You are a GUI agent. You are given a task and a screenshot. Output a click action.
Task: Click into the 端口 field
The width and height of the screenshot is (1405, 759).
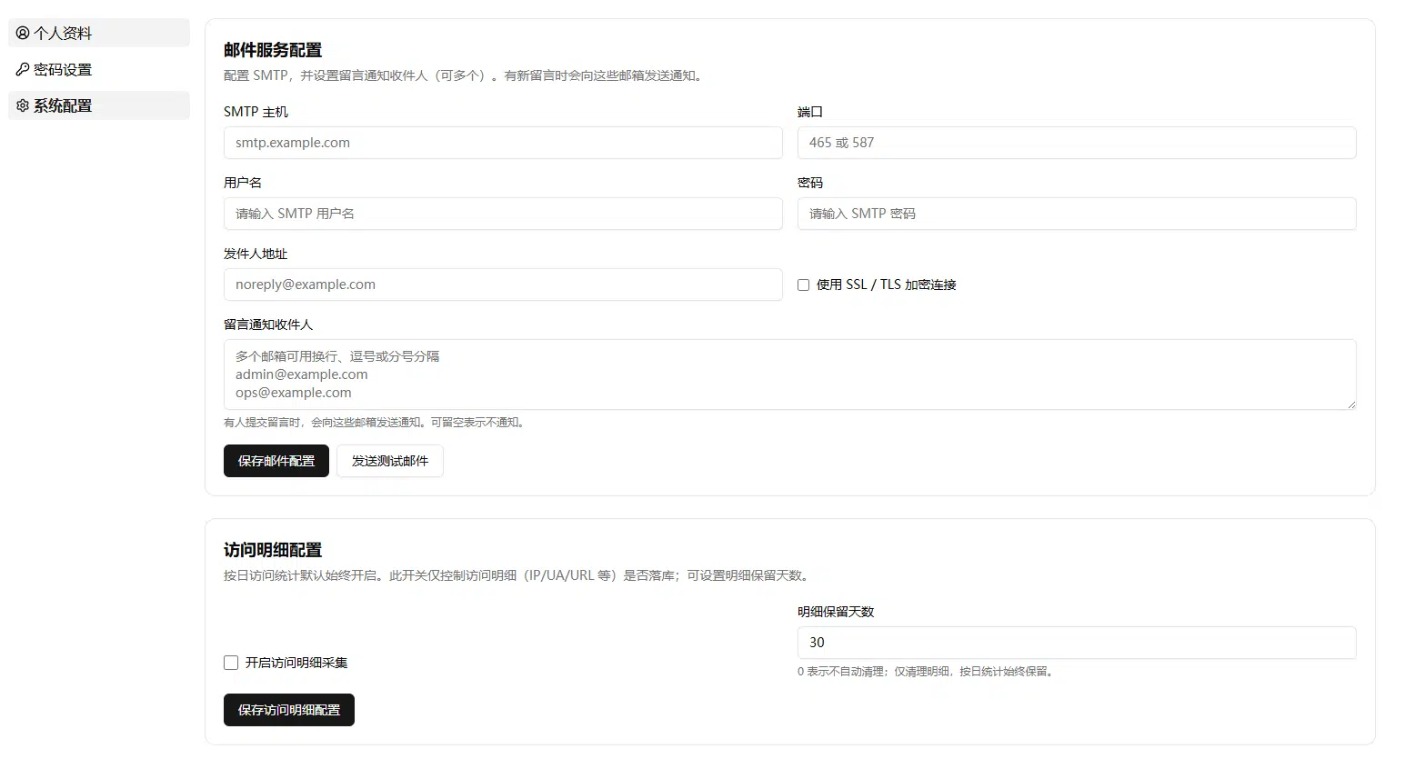pos(1077,143)
